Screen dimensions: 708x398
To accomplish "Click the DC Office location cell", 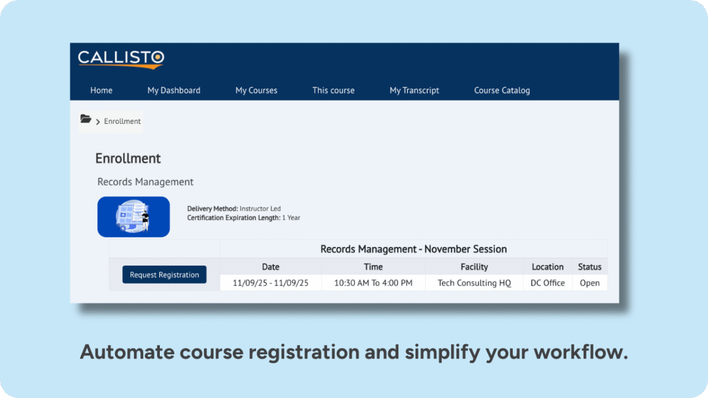I will point(548,283).
